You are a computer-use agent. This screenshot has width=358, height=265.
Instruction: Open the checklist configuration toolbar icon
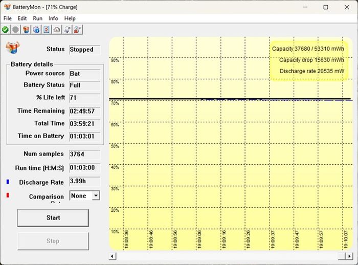47,30
